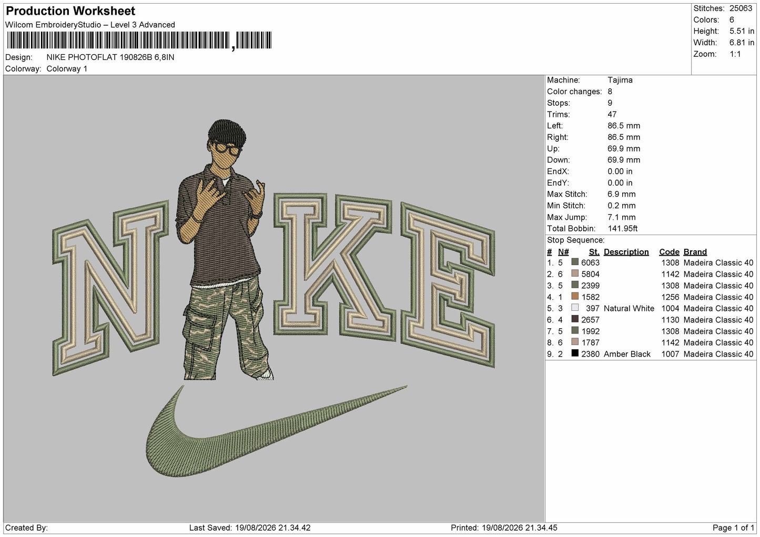
Task: Click the Max Stitch value 6.9 mm
Action: pos(622,194)
